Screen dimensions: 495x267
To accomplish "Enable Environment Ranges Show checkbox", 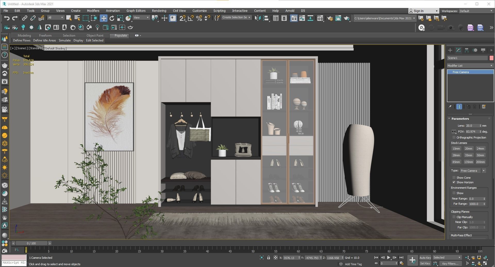I will point(454,193).
